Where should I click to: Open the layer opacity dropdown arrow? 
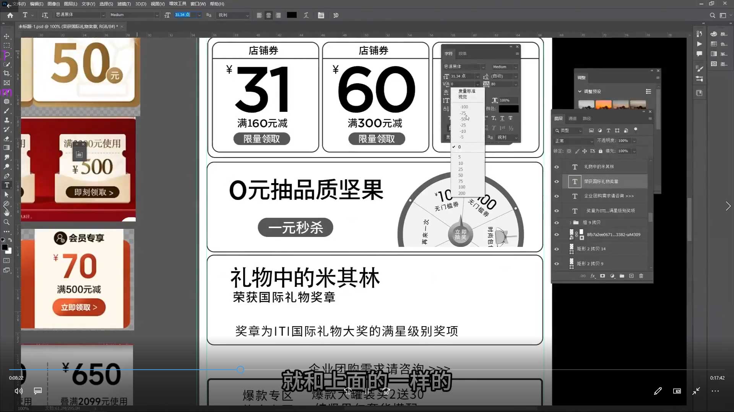point(634,141)
